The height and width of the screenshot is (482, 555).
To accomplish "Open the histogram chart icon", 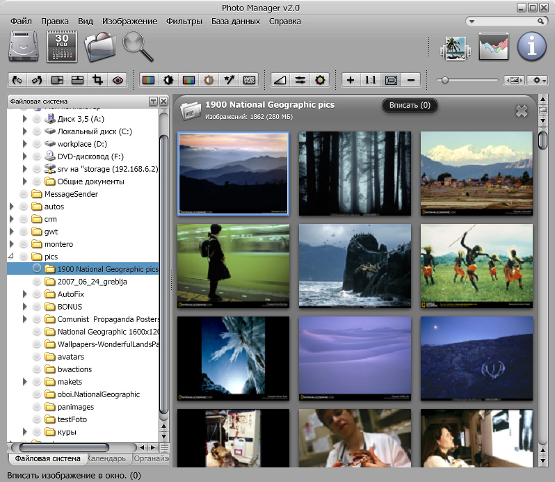I will click(x=494, y=47).
